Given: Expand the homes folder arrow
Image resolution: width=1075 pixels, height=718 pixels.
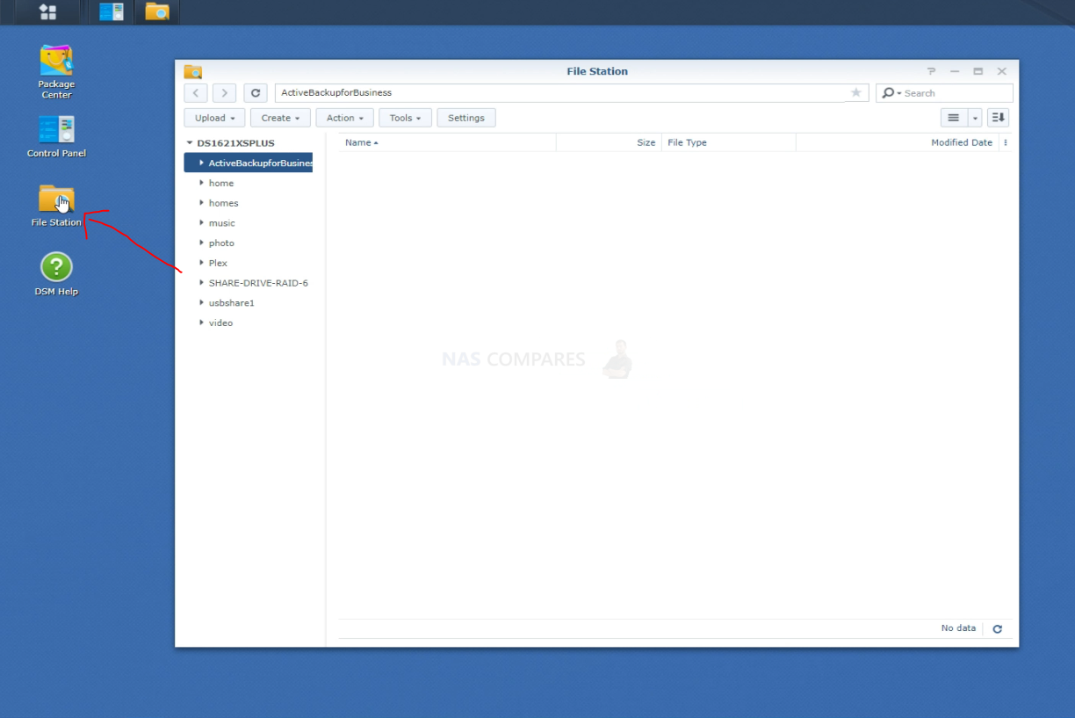Looking at the screenshot, I should (x=201, y=203).
